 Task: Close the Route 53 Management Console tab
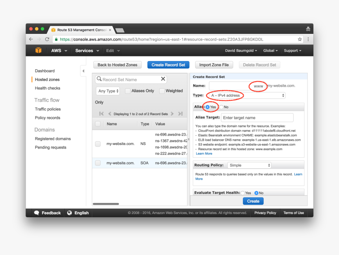(x=110, y=30)
